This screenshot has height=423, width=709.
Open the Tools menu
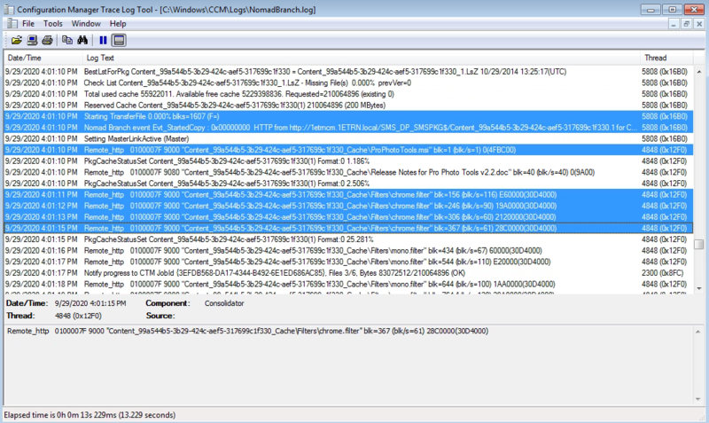(53, 23)
